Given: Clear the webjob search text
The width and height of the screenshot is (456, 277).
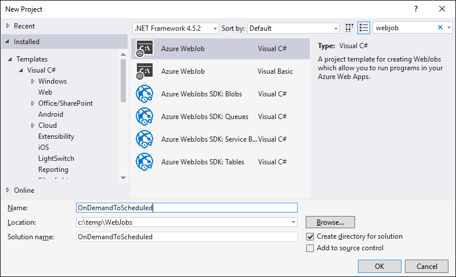Looking at the screenshot, I should pyautogui.click(x=440, y=27).
